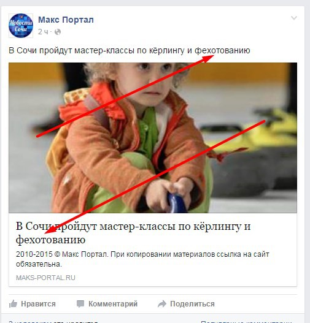Click the Поделиться share button label

tap(192, 304)
